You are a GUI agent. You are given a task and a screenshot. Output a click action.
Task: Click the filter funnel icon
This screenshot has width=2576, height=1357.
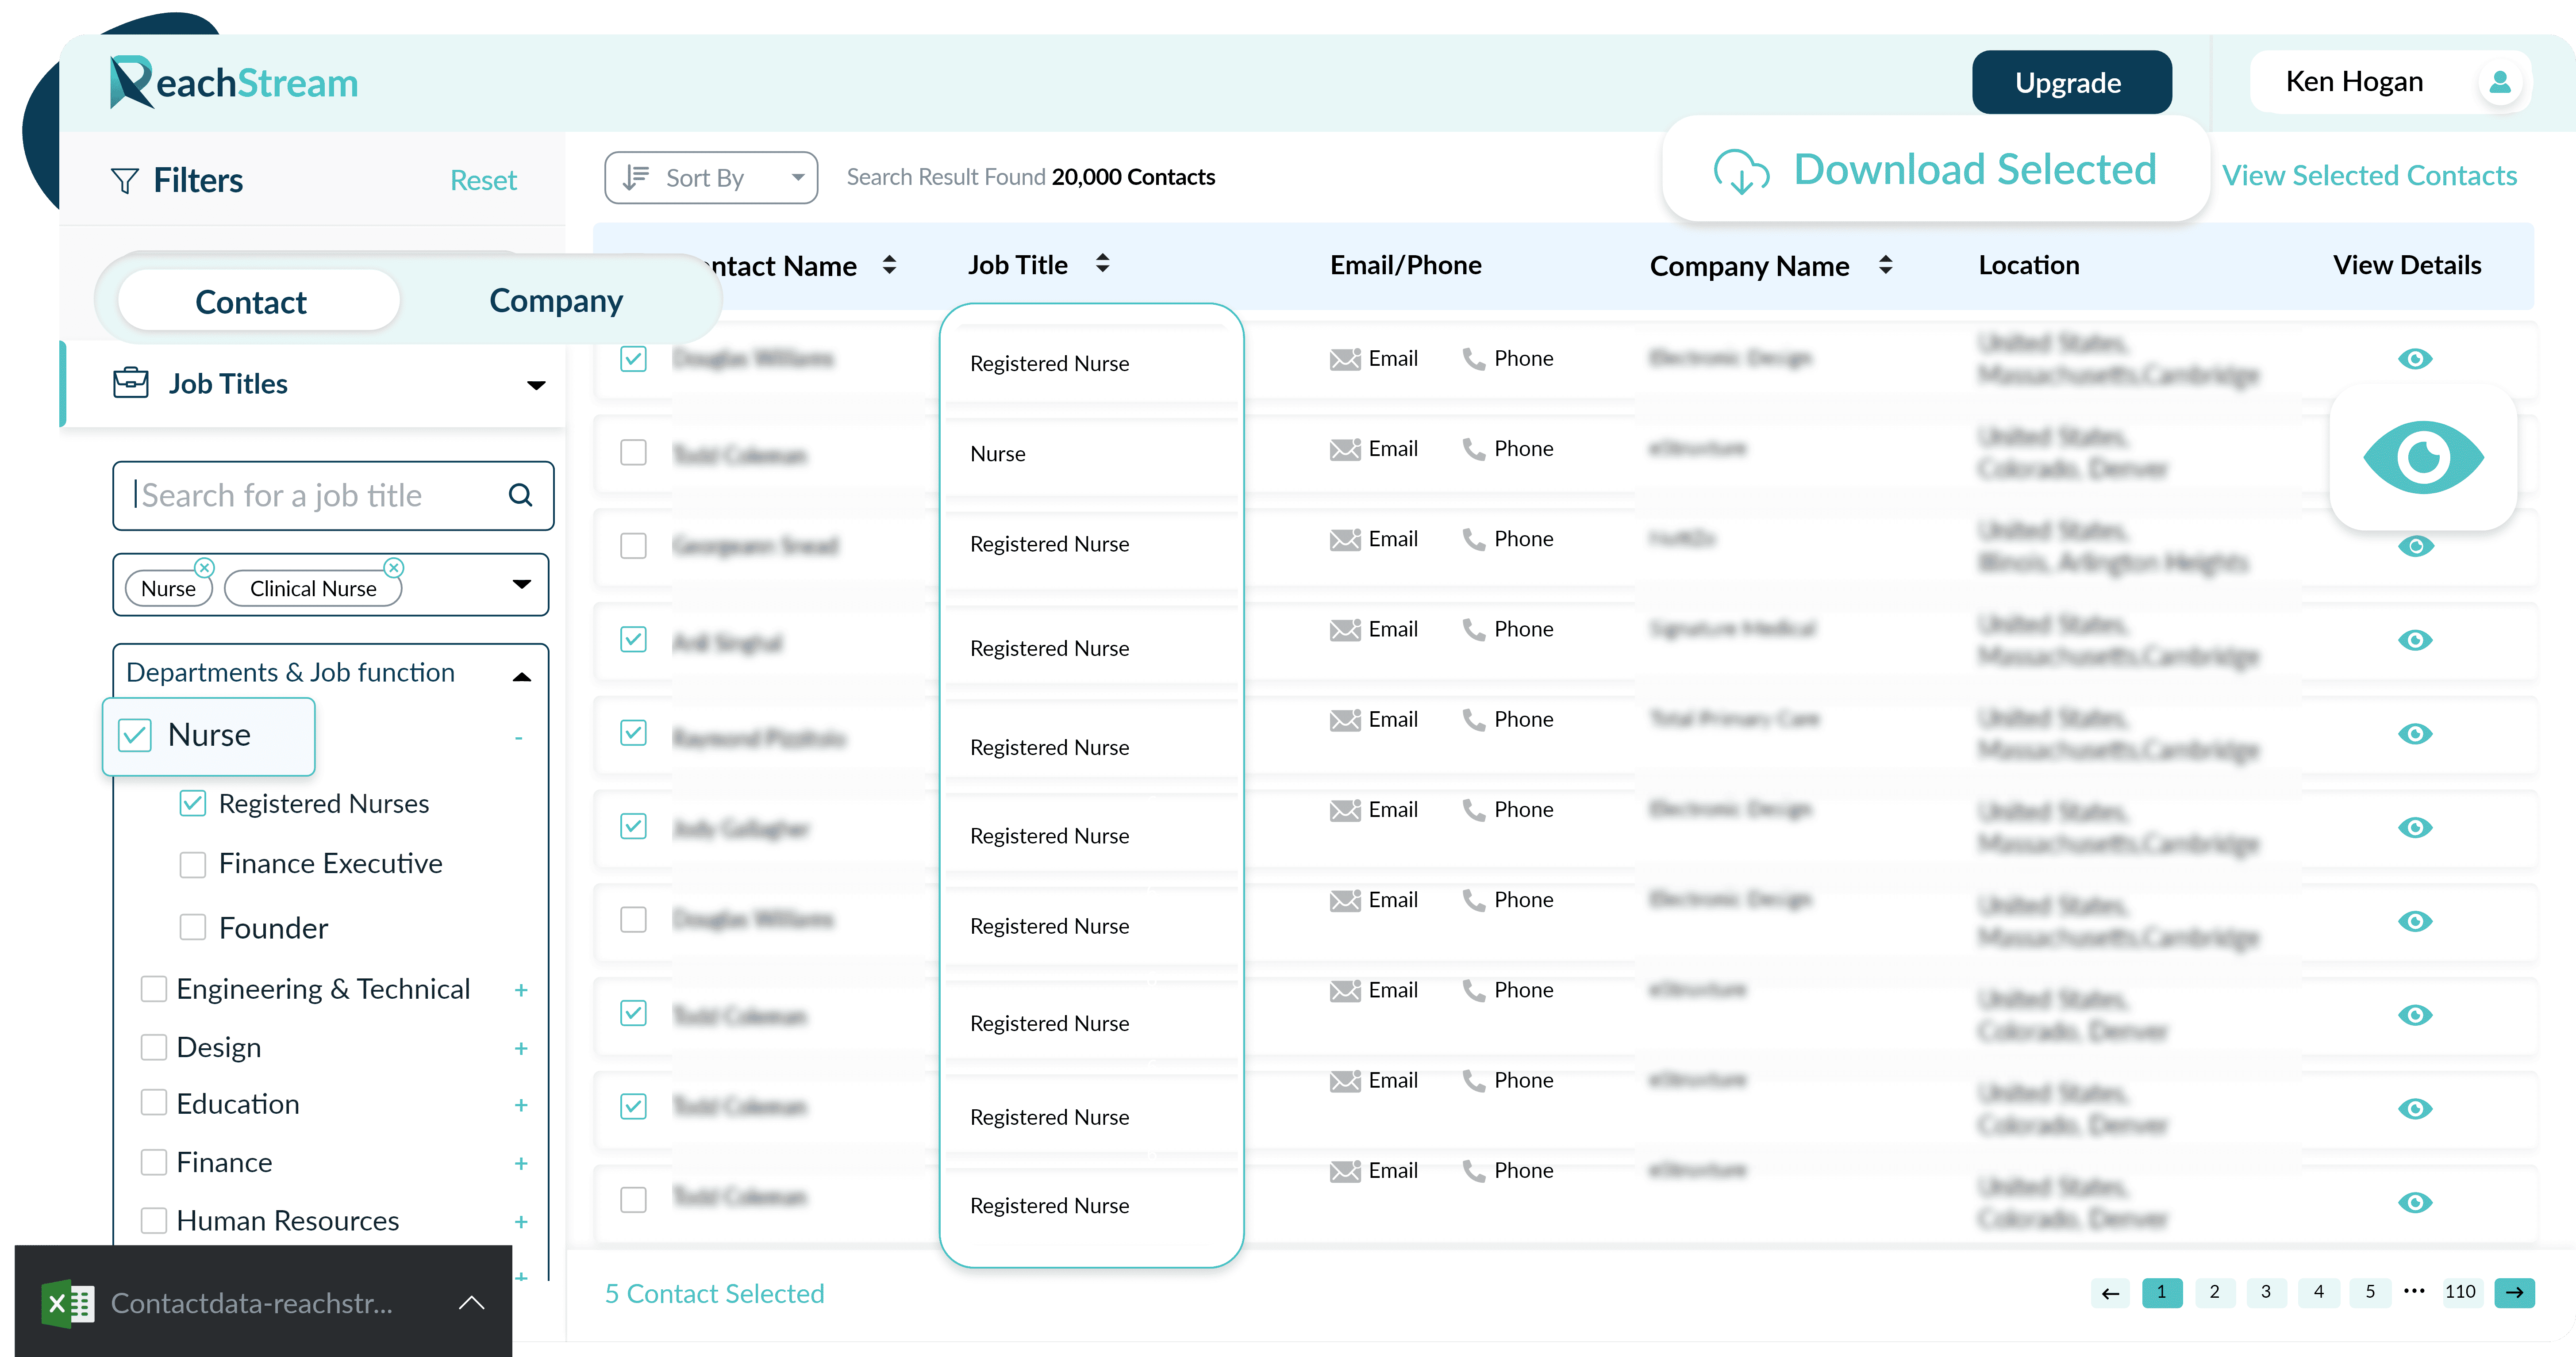click(x=125, y=180)
